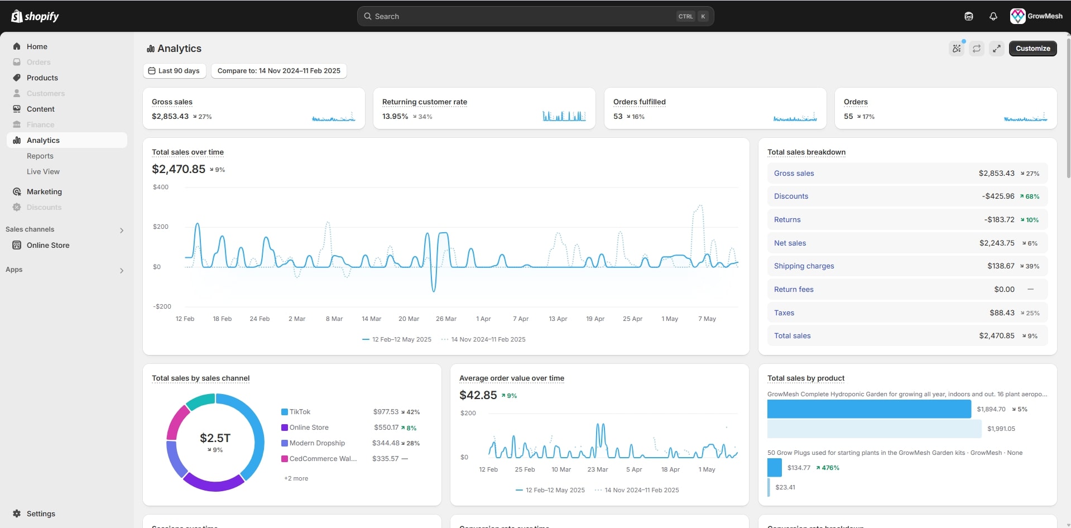The image size is (1071, 528).
Task: Click the TikTok blue legend swatch
Action: 285,412
